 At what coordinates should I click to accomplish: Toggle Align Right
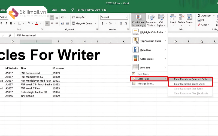pos(57,23)
